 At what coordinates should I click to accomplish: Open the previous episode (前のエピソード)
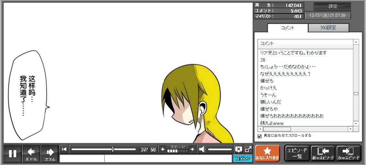click(x=323, y=153)
